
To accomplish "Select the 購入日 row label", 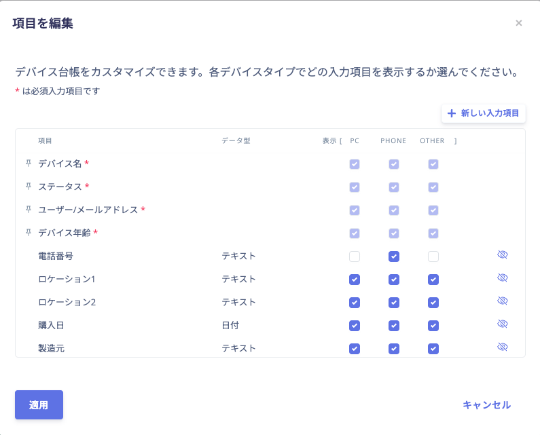I will [51, 325].
